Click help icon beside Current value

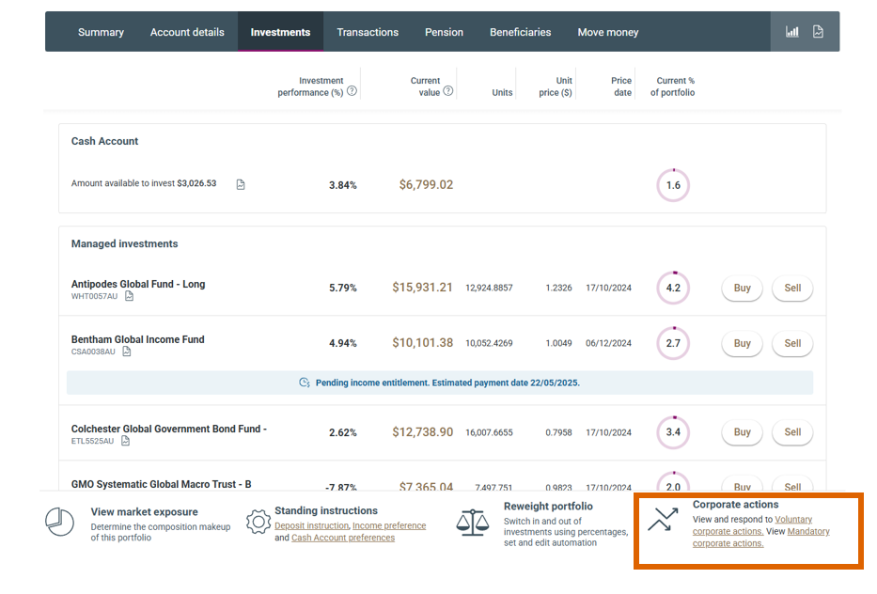click(448, 91)
